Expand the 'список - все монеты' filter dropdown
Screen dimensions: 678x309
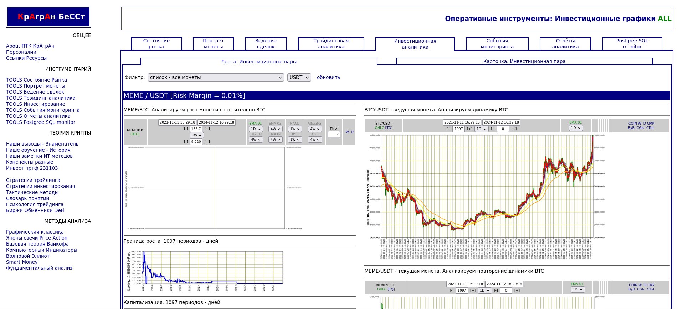216,77
